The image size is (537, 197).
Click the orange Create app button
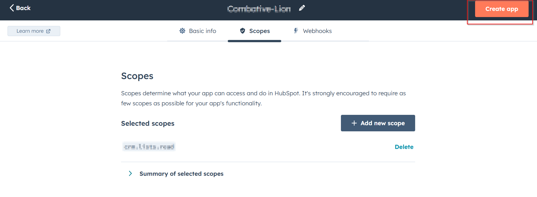(x=502, y=9)
